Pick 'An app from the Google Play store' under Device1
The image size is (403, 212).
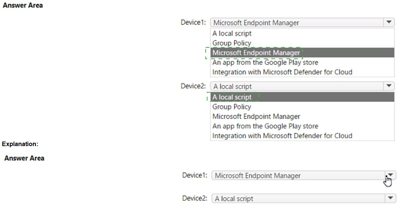click(x=302, y=62)
